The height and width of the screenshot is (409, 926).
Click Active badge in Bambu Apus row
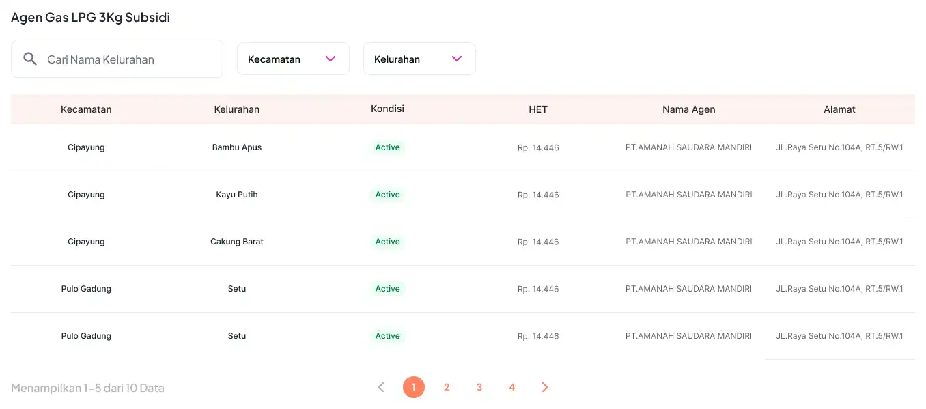pos(387,147)
